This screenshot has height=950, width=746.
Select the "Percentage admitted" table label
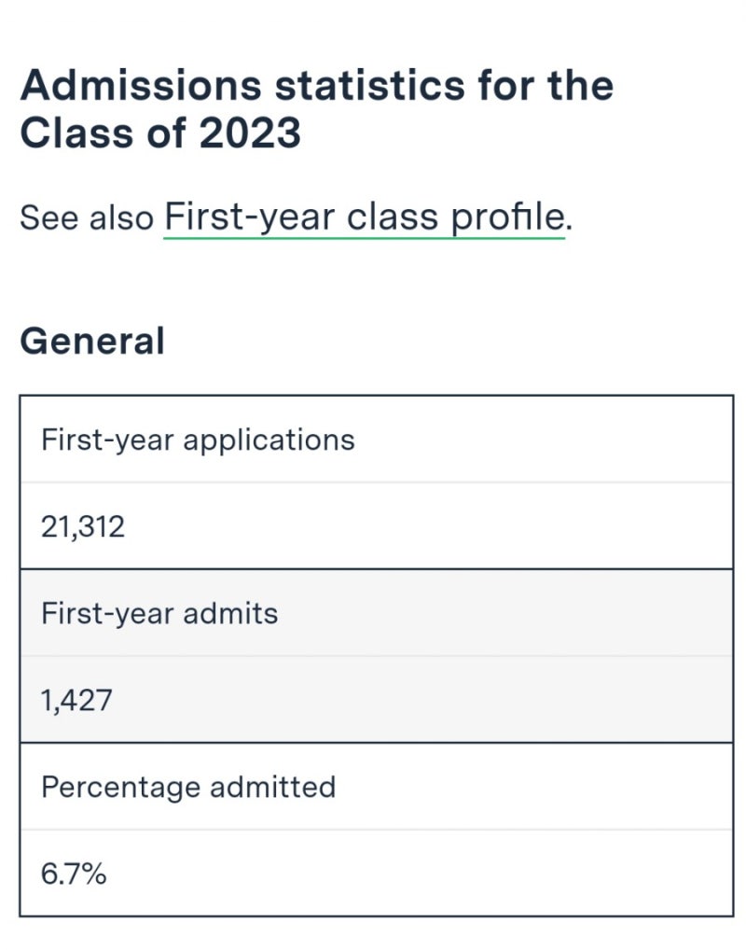pyautogui.click(x=188, y=787)
